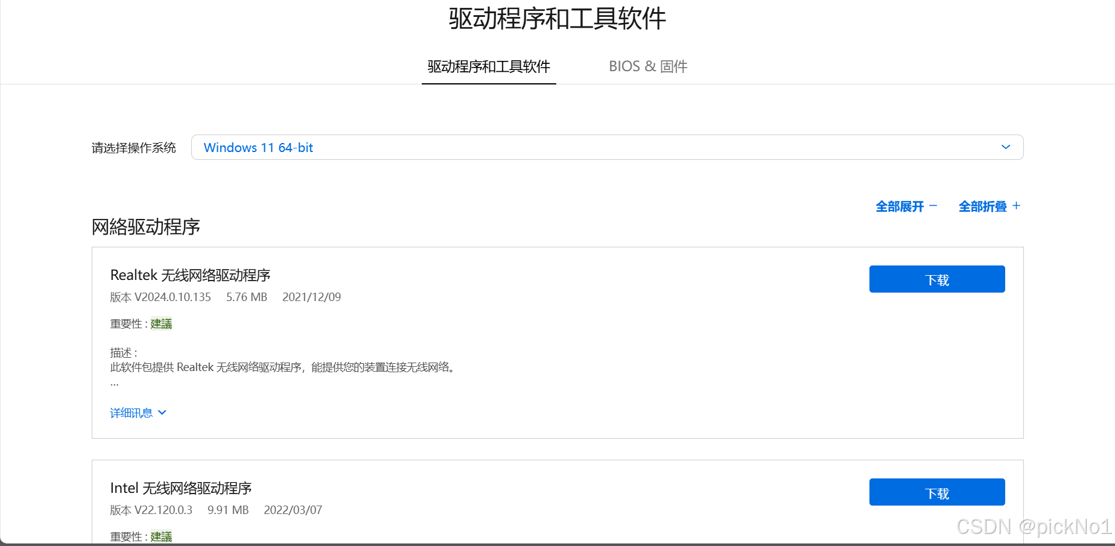Click the chevron beside 详细讯息
1115x546 pixels.
click(162, 413)
